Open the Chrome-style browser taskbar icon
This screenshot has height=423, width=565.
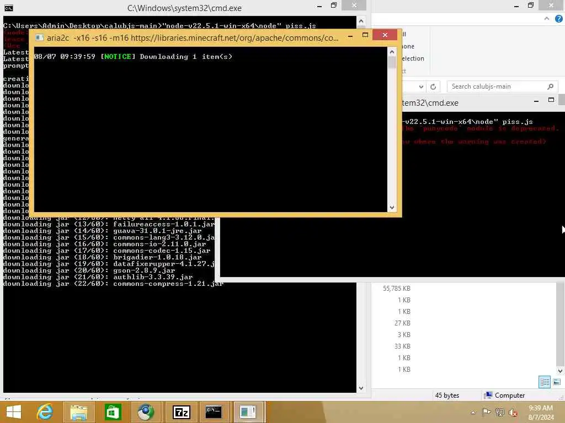[x=145, y=412]
